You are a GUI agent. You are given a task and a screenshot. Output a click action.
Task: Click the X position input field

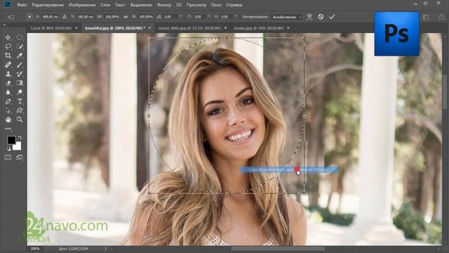(x=50, y=17)
